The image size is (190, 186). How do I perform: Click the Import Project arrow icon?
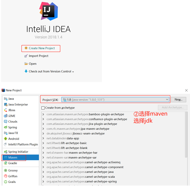click(26, 56)
